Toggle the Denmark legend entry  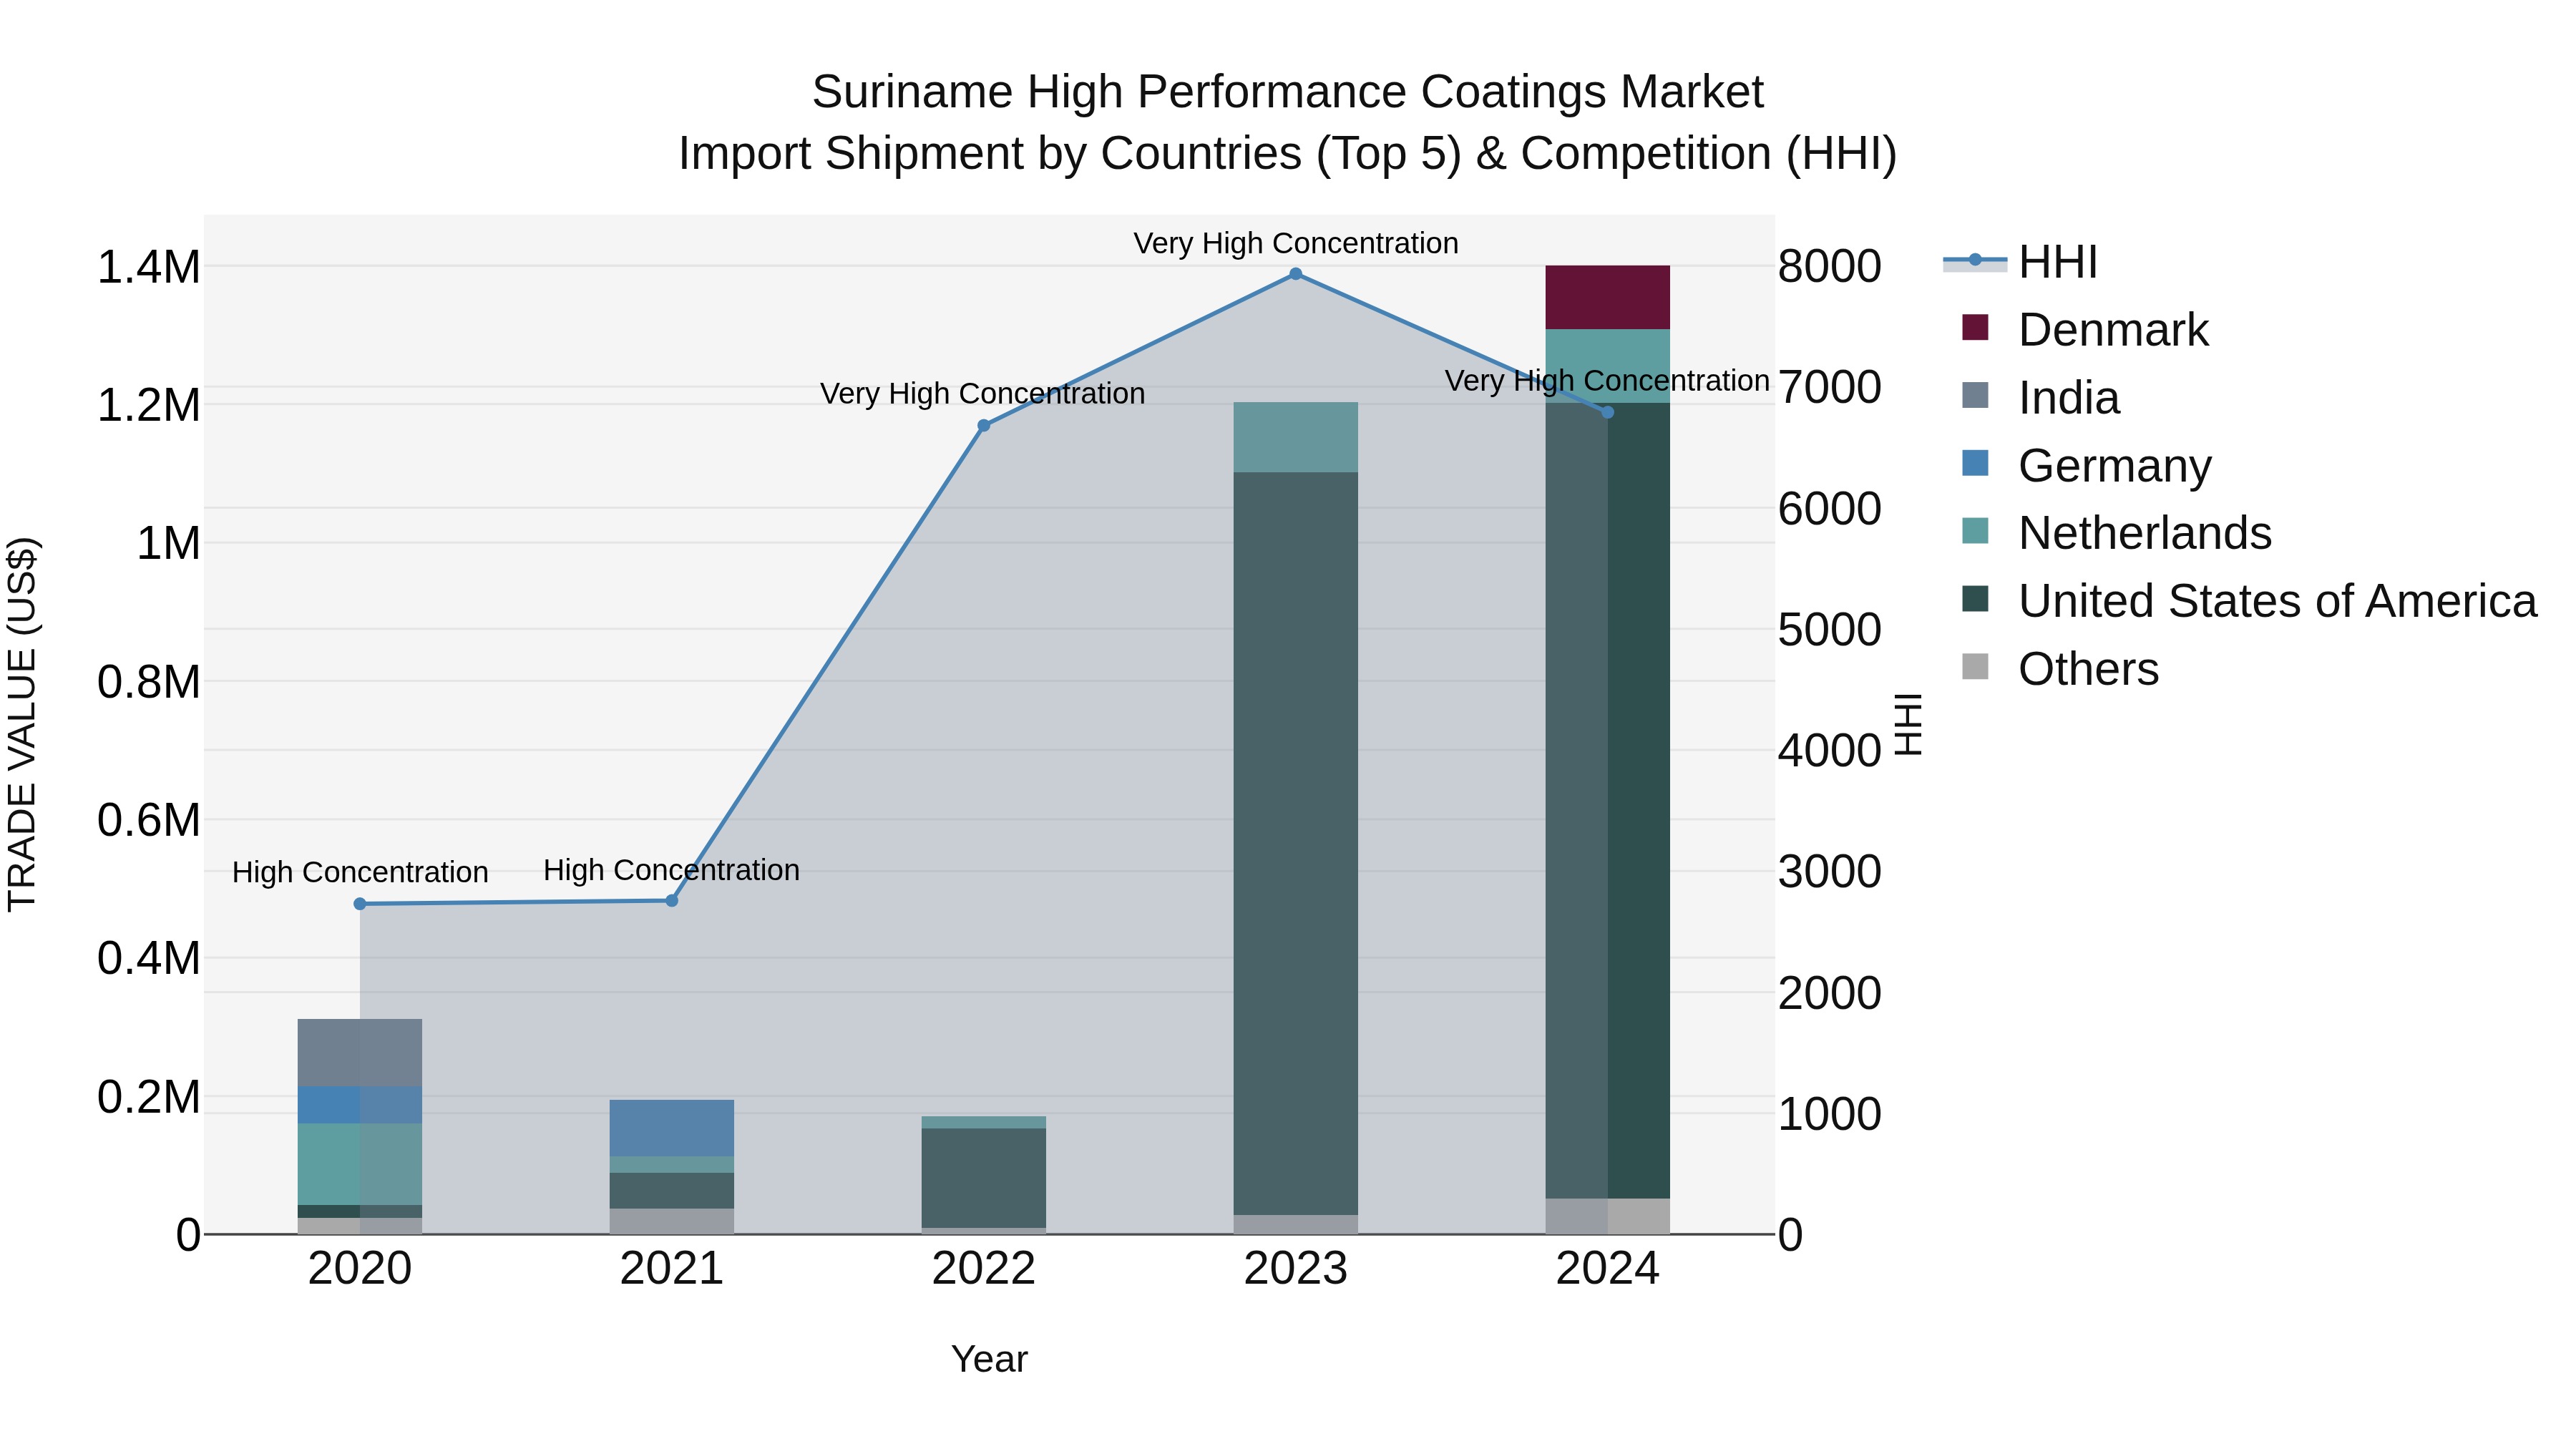click(x=2085, y=329)
